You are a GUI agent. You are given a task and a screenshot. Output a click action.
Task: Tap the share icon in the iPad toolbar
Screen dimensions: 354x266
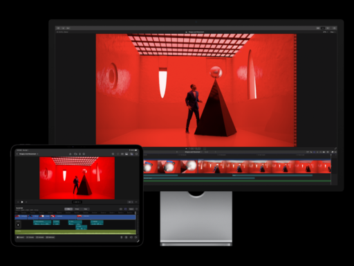click(x=71, y=154)
